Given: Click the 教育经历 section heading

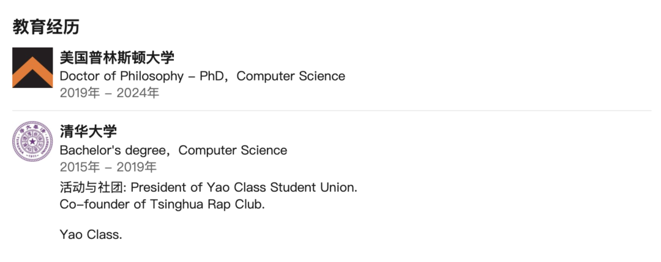Looking at the screenshot, I should click(x=46, y=27).
